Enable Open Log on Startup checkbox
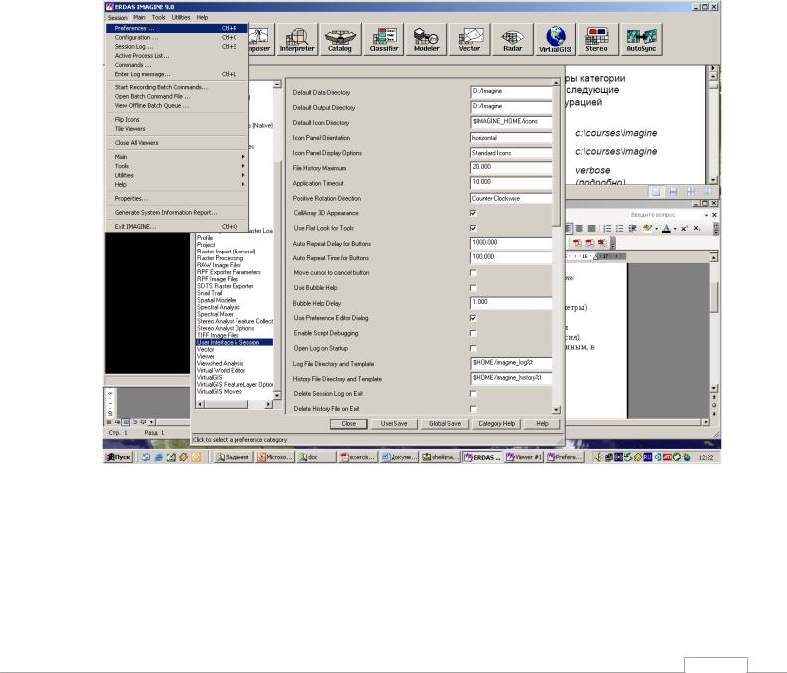The height and width of the screenshot is (673, 787). pos(473,349)
